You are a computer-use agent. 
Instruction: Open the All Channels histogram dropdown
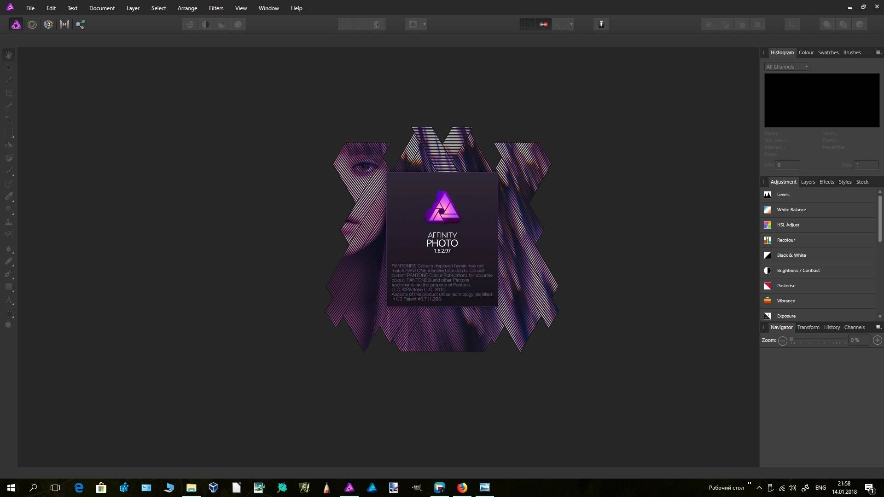[x=787, y=67]
